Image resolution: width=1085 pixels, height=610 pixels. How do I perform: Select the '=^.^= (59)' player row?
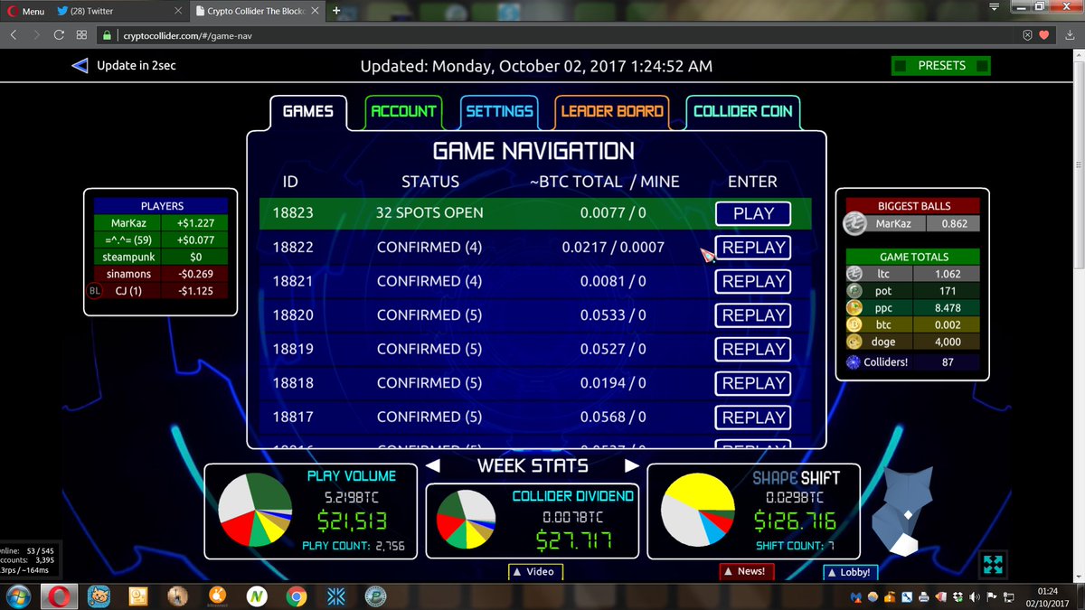click(161, 239)
